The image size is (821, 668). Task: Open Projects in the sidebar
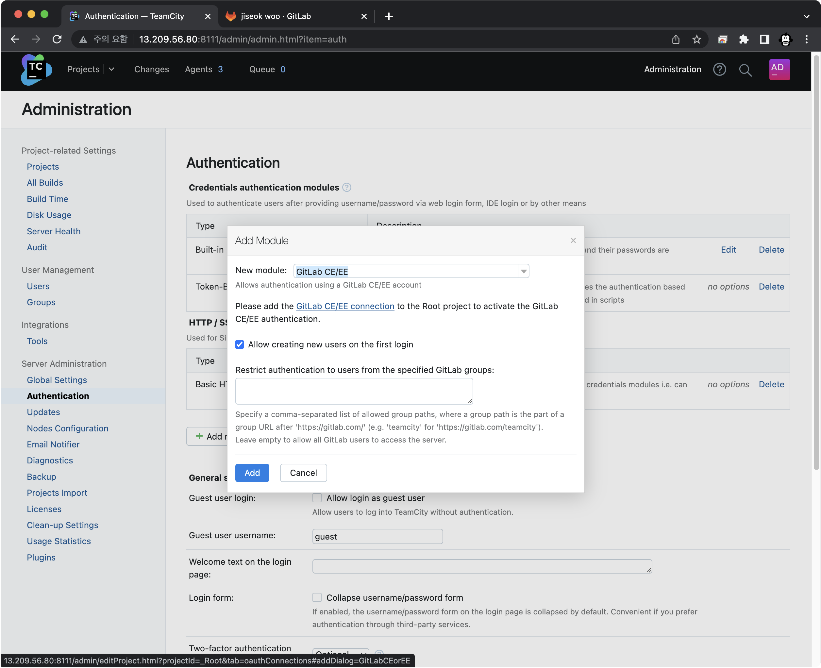tap(43, 167)
